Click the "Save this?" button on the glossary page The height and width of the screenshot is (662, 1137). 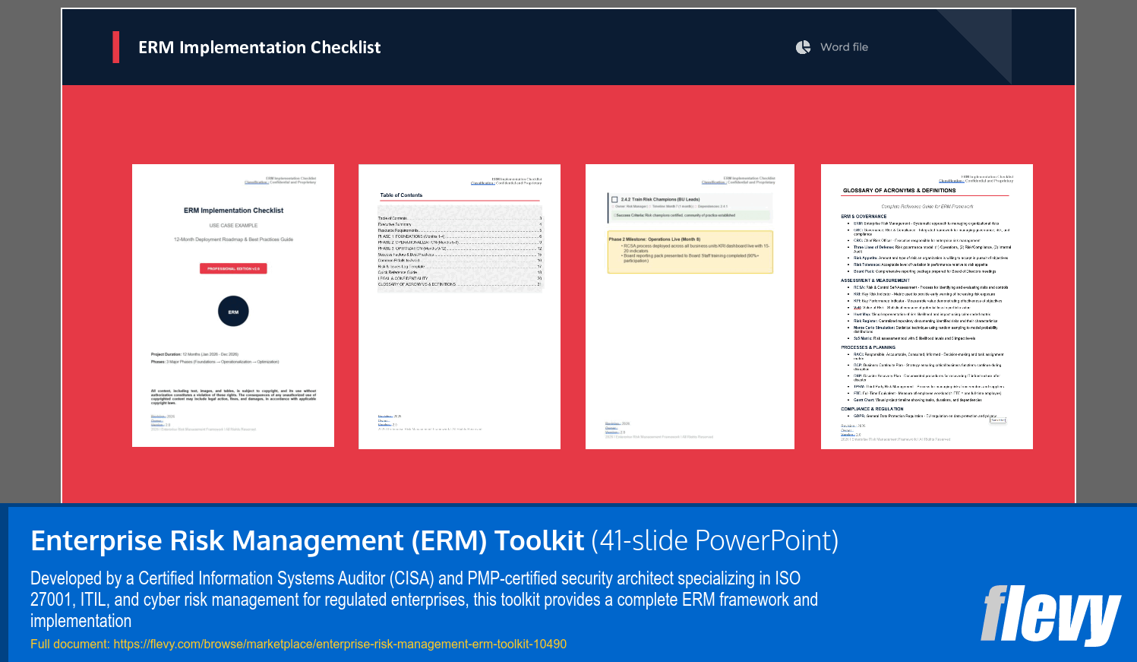click(997, 420)
